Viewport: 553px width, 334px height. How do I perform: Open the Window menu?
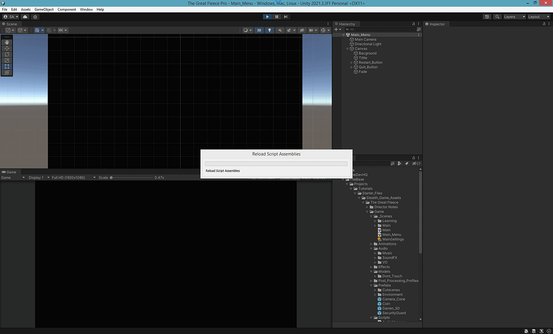86,9
